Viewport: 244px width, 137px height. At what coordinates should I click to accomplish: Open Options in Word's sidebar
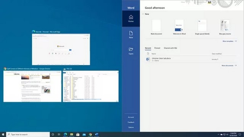[131, 127]
